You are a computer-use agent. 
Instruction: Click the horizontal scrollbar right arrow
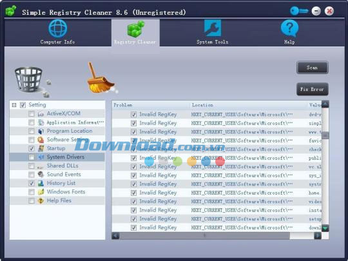click(x=318, y=235)
